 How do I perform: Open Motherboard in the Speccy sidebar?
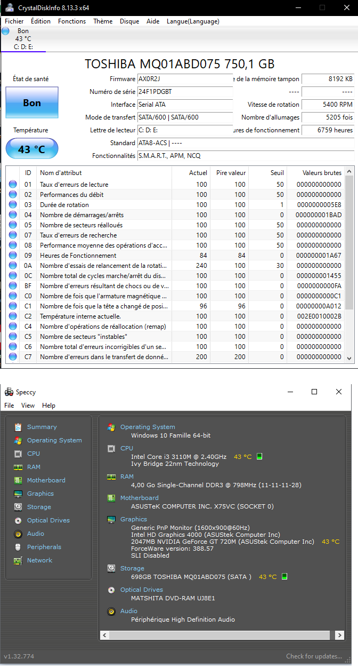click(x=46, y=480)
